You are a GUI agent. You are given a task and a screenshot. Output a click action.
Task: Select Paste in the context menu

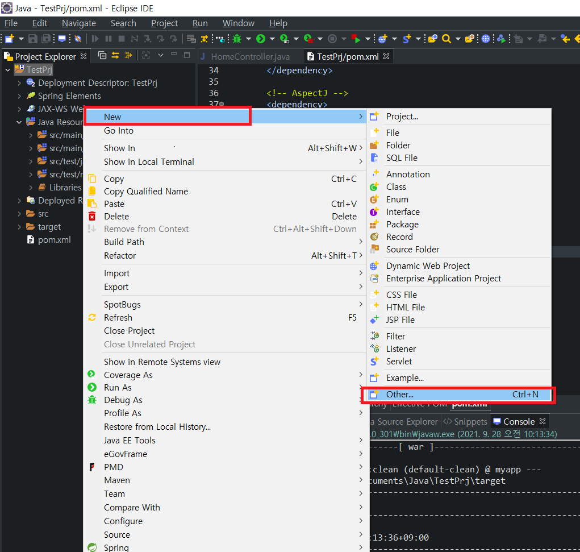pos(226,204)
